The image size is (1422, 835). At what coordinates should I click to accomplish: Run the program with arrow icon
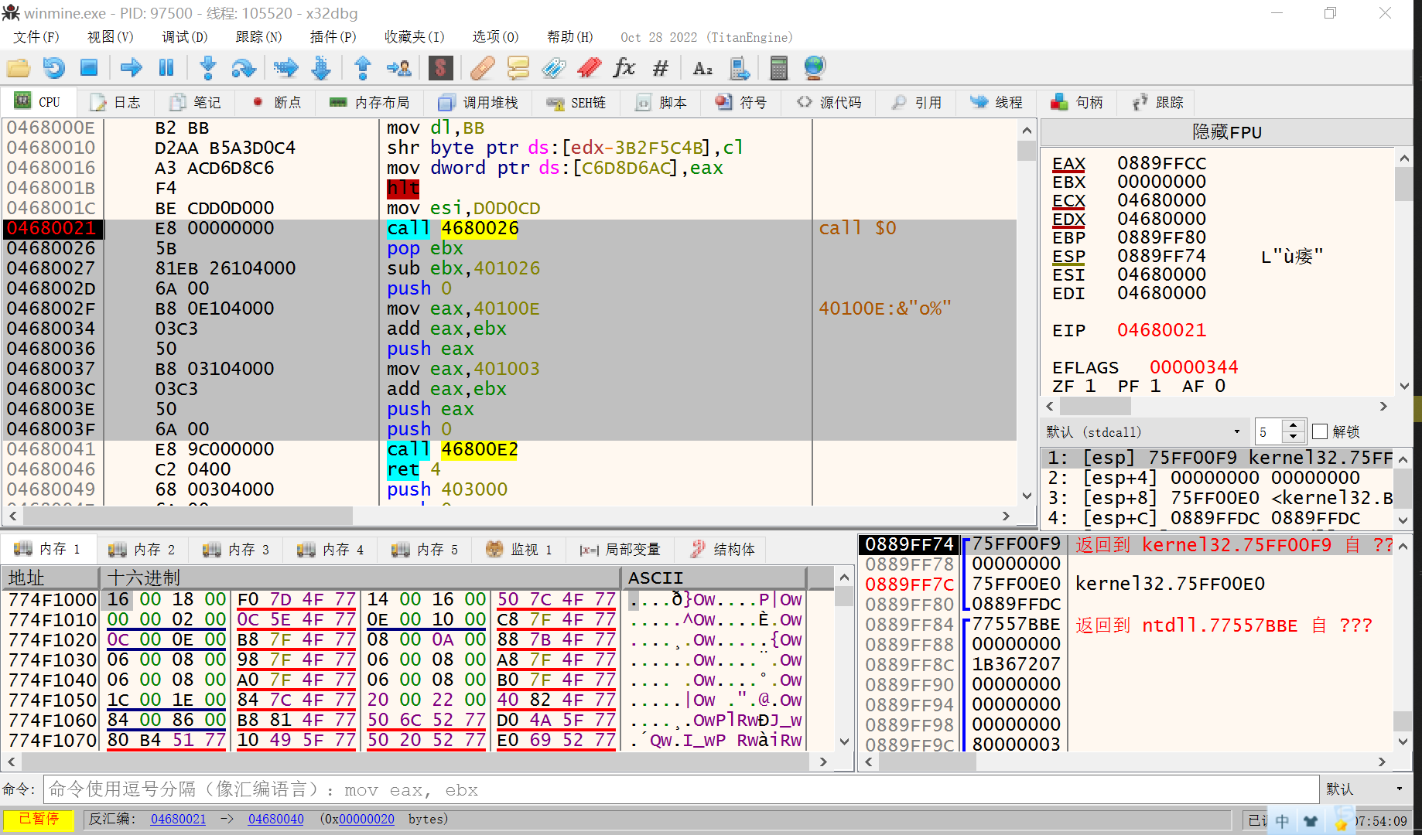point(131,68)
